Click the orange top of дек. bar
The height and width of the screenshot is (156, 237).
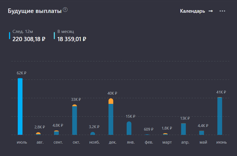[x=111, y=101]
